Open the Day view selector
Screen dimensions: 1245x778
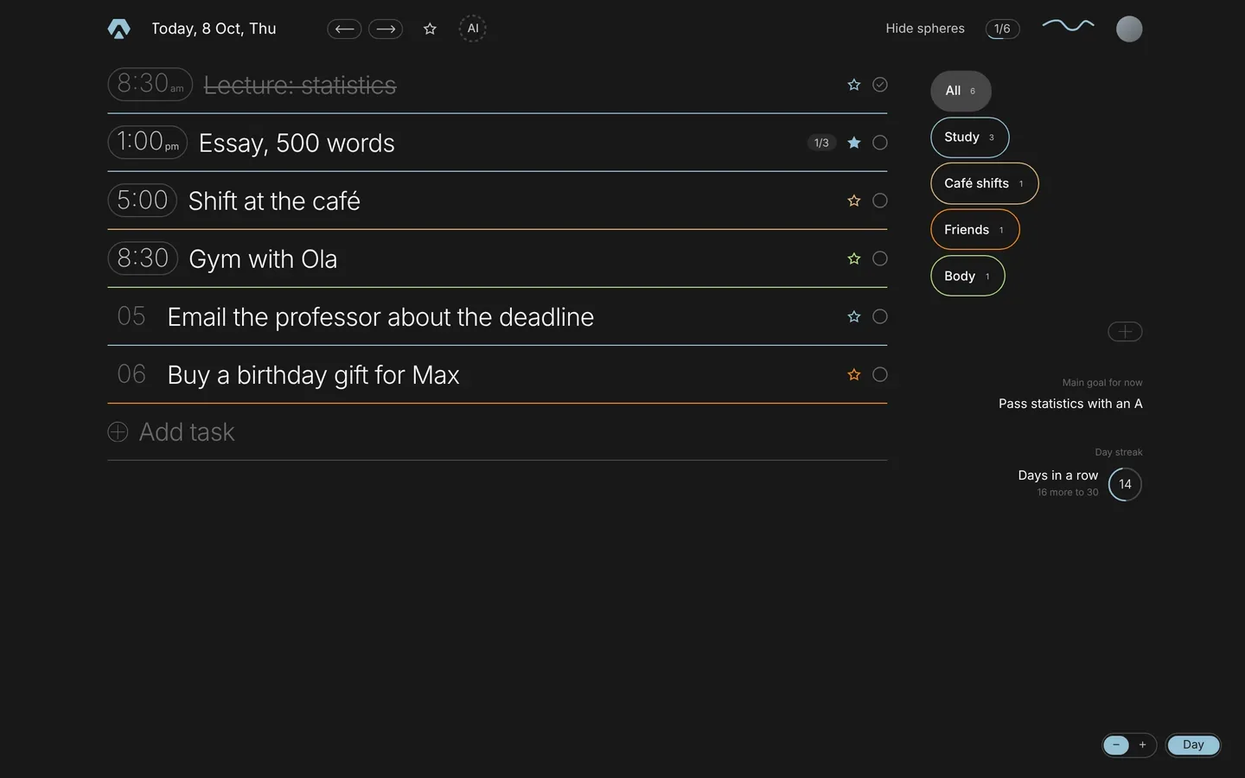point(1193,745)
